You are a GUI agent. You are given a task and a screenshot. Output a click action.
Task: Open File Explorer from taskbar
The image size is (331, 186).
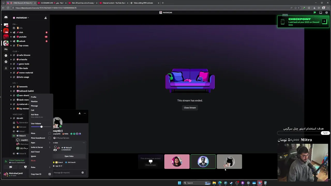click(214, 183)
